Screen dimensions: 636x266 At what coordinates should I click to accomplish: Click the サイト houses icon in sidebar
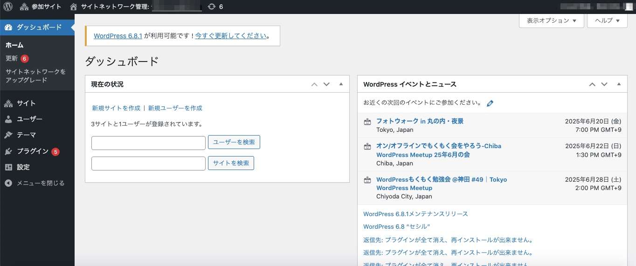(8, 103)
